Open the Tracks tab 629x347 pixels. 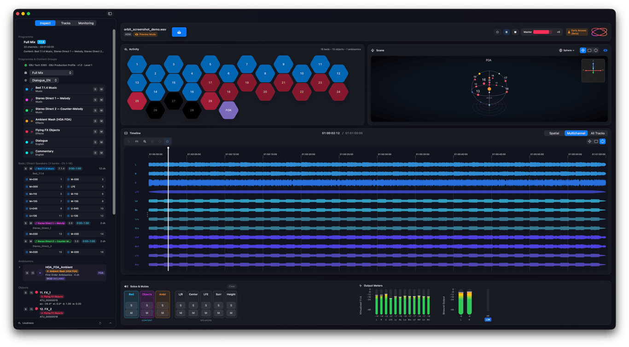click(x=66, y=23)
